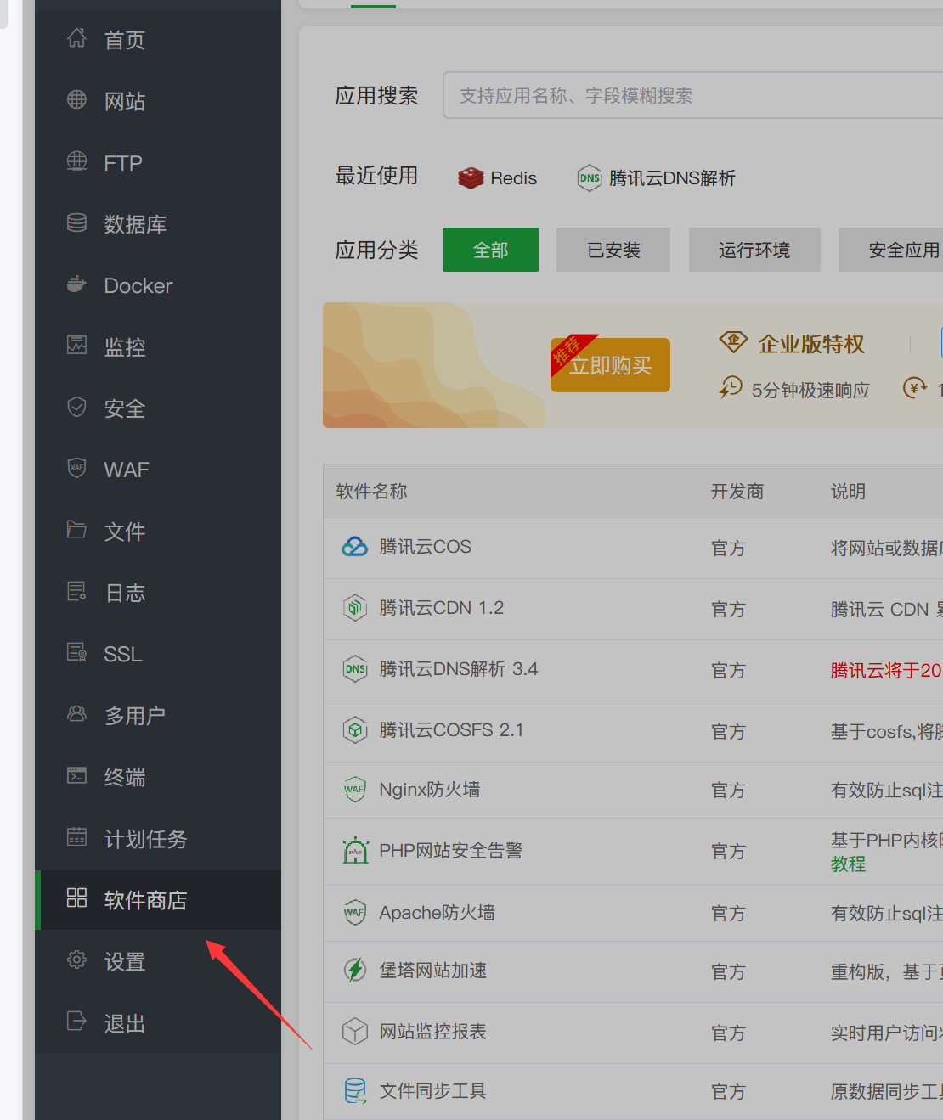943x1120 pixels.
Task: Click the 网站监控报表 software name
Action: (432, 1032)
